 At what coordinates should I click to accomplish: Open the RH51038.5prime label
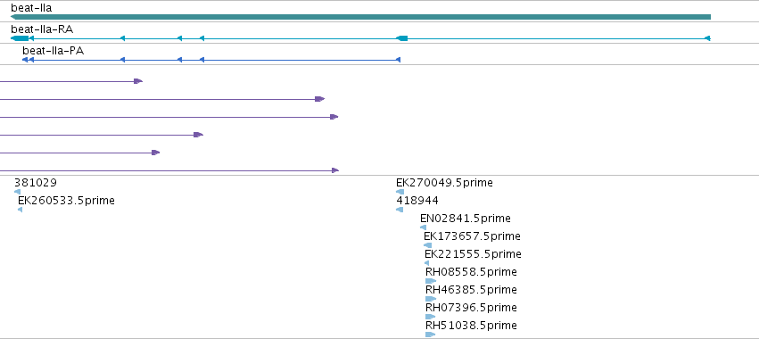tap(471, 326)
